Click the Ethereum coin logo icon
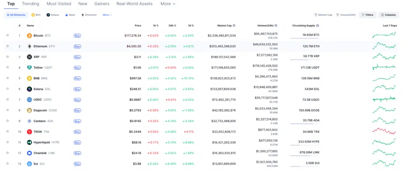 coord(29,47)
